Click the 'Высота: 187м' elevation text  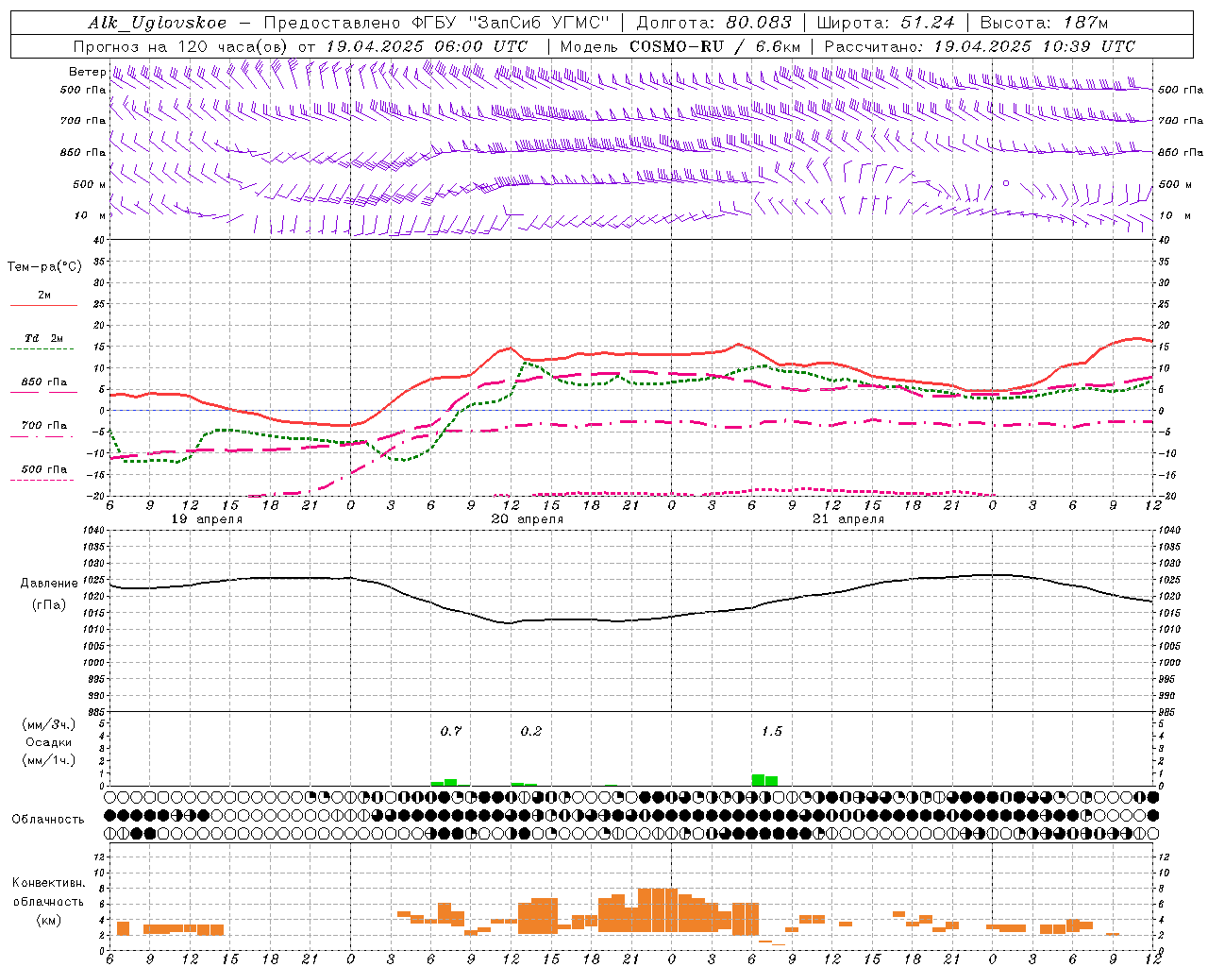coord(1045,23)
